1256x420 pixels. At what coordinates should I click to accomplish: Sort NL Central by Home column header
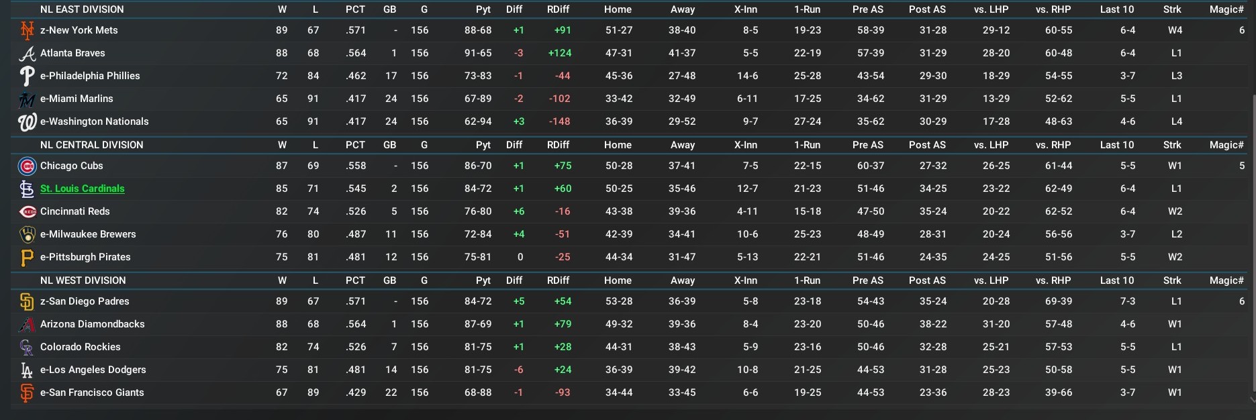click(618, 145)
